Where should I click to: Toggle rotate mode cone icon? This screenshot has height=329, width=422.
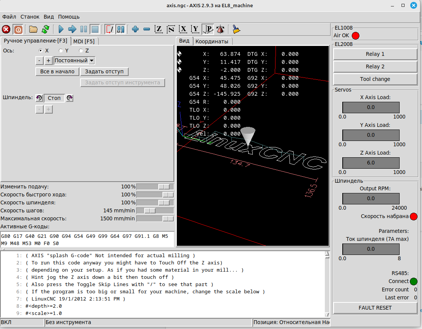click(220, 29)
